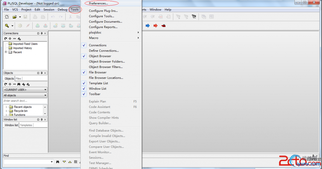Viewport: 322px width, 169px height.
Task: Click the plus icon in Connections panel
Action: (x=10, y=39)
